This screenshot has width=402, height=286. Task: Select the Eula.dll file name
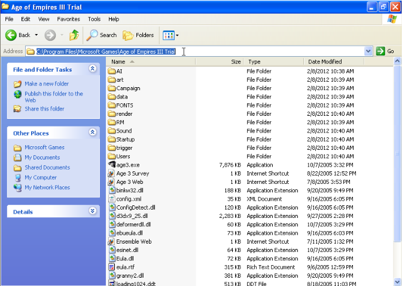(x=125, y=259)
